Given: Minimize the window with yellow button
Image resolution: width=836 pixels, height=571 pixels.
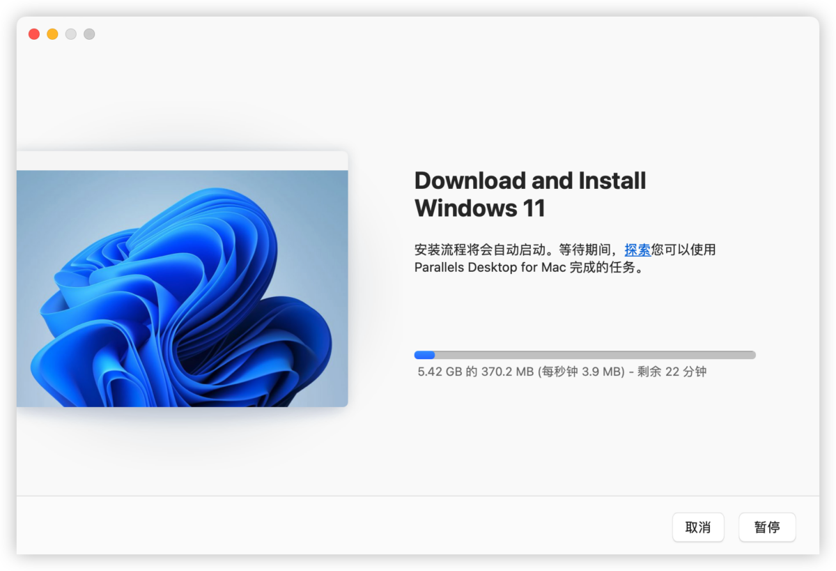Looking at the screenshot, I should coord(52,34).
